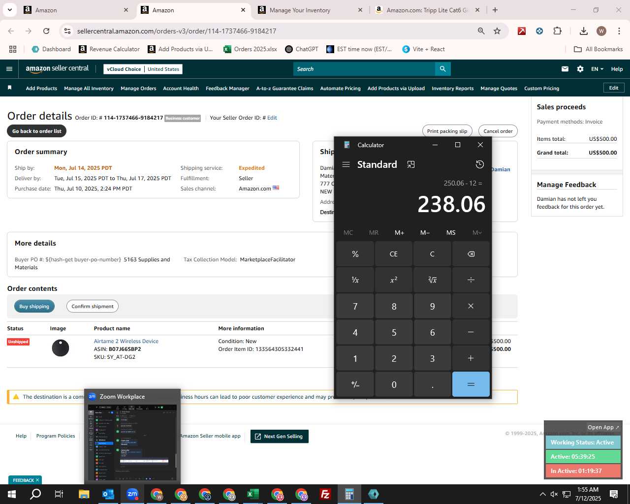
Task: Open Manage All Inventory menu item
Action: [x=89, y=89]
